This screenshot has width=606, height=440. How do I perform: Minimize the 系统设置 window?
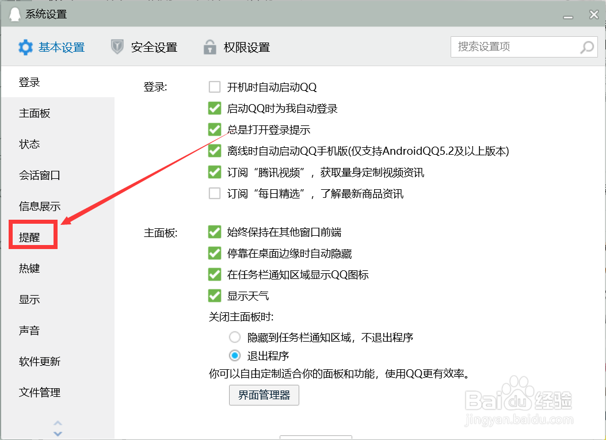[568, 17]
